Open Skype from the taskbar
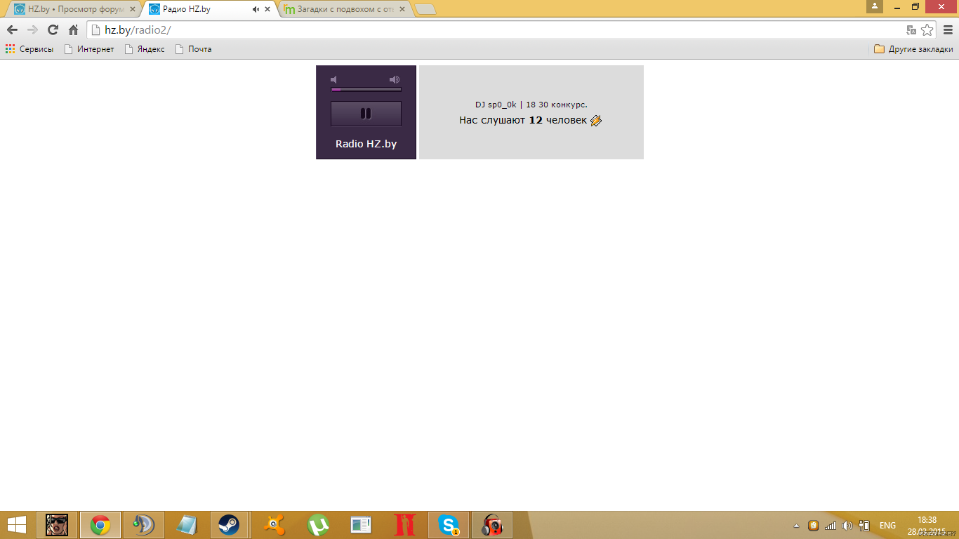The image size is (959, 539). (449, 525)
